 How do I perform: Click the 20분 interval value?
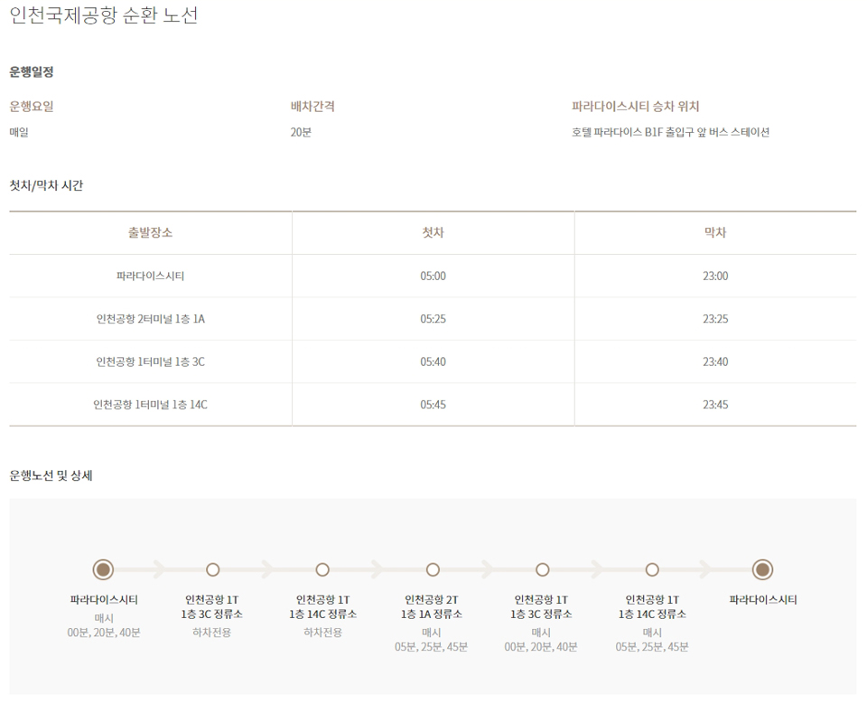coord(301,133)
